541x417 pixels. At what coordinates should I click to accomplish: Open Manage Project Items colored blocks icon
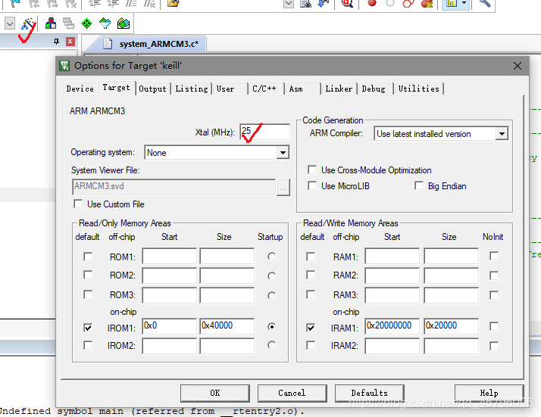pos(51,23)
